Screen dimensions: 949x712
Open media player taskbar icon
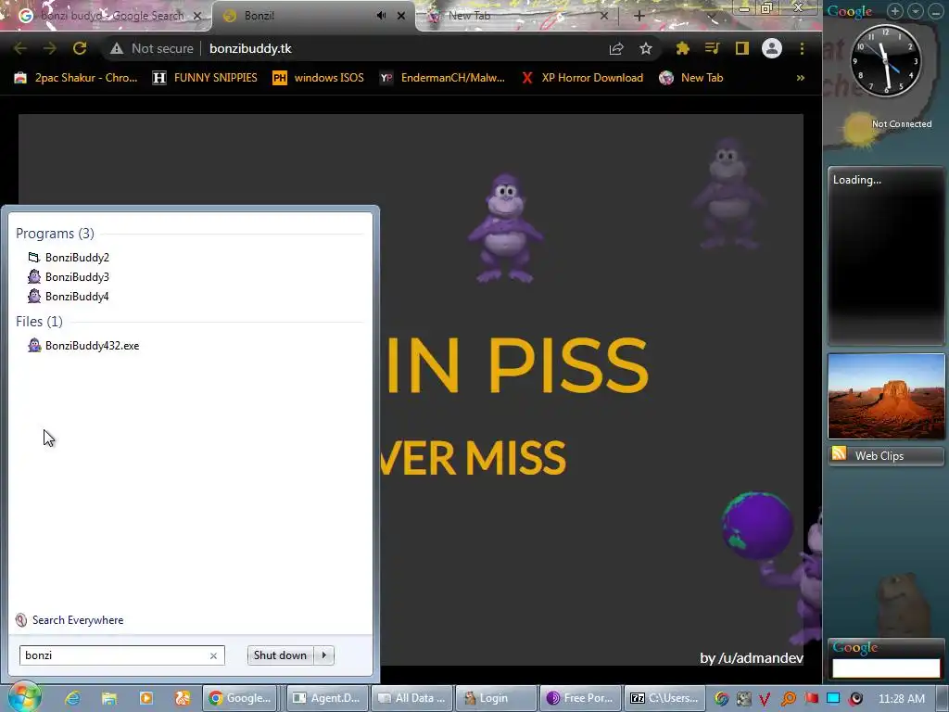tap(146, 698)
